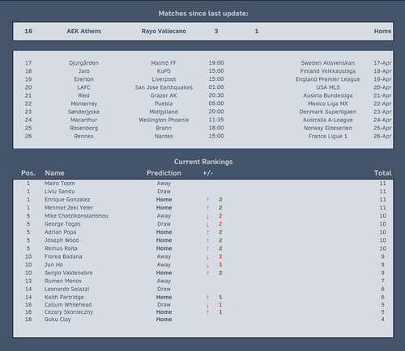The image size is (405, 351).
Task: Click Macarthur in fixture 24
Action: [83, 120]
